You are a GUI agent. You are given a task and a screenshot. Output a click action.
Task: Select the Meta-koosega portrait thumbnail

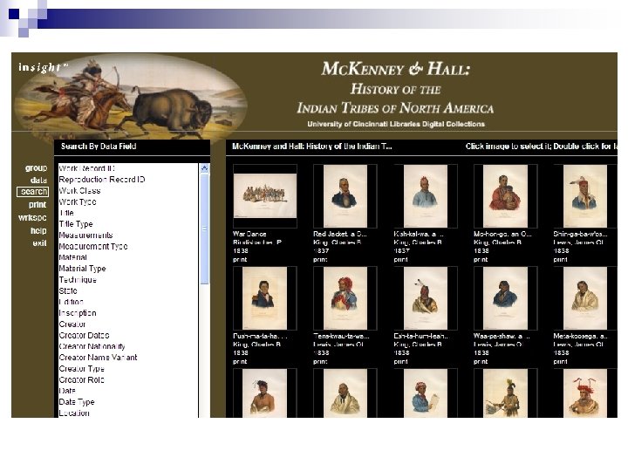[585, 298]
